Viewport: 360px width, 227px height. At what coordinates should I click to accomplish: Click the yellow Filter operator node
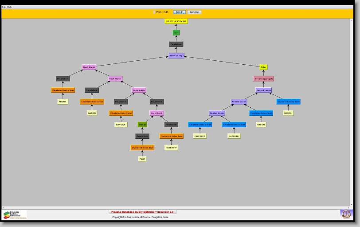[x=263, y=67]
